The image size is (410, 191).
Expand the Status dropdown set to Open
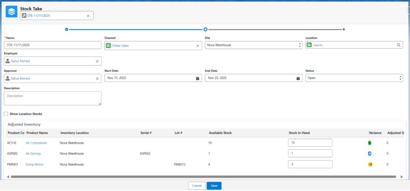pos(354,78)
